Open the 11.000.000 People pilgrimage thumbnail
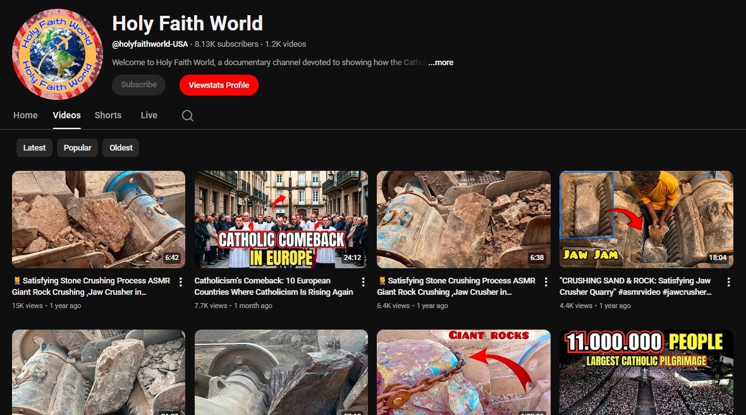Viewport: 746px width, 415px height. pos(646,371)
